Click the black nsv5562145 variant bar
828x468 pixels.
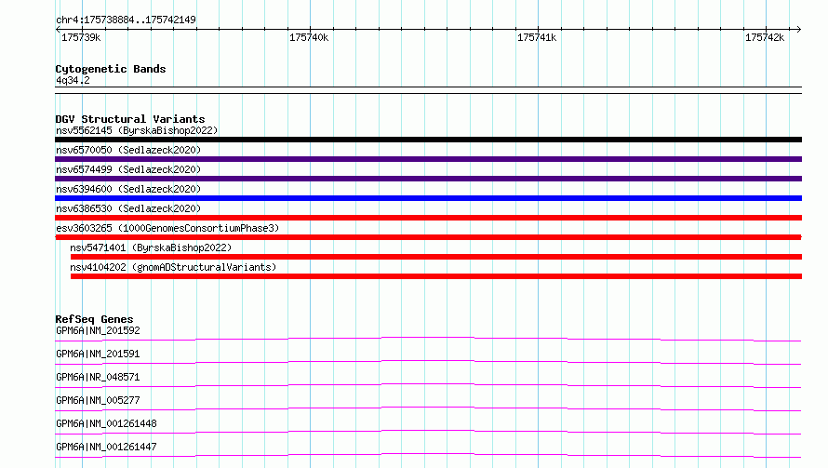coord(428,140)
